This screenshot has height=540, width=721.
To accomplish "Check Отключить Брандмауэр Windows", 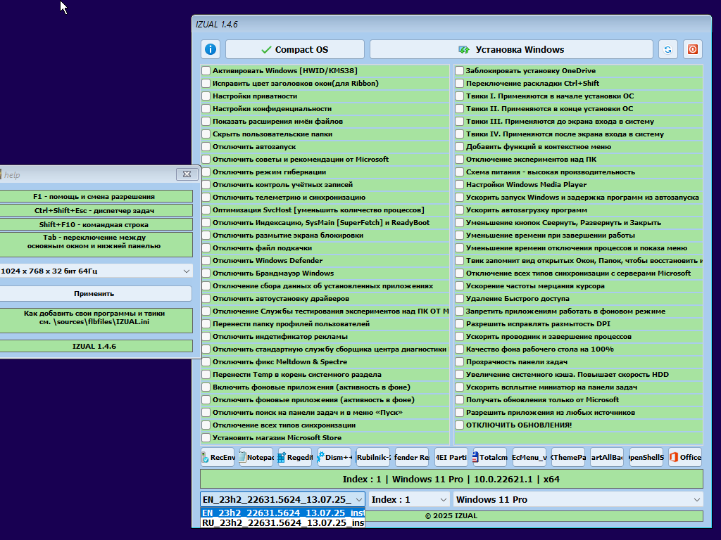I will [206, 274].
